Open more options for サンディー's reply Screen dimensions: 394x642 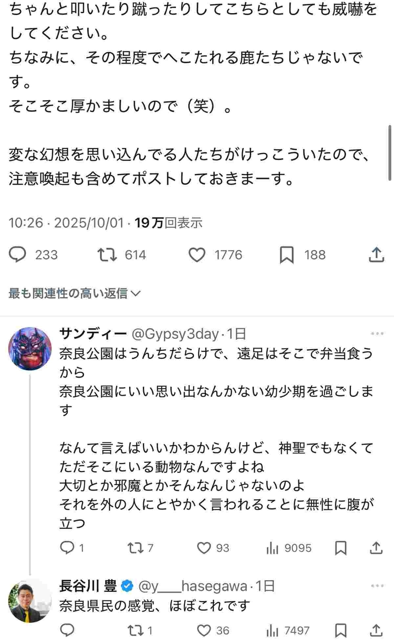tap(377, 334)
